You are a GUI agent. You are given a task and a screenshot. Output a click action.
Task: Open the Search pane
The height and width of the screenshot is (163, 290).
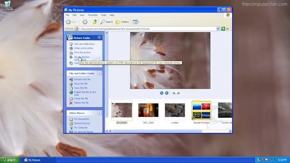(x=107, y=22)
